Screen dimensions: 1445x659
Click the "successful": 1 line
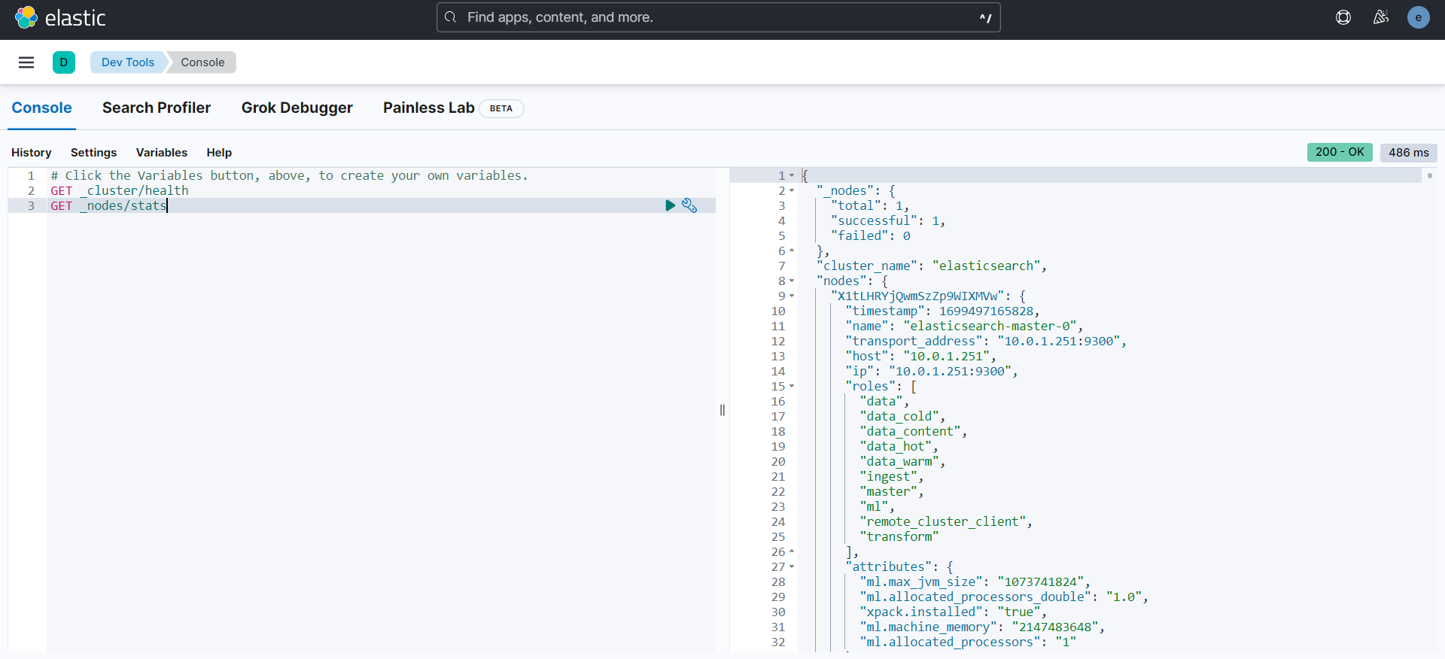pyautogui.click(x=888, y=220)
